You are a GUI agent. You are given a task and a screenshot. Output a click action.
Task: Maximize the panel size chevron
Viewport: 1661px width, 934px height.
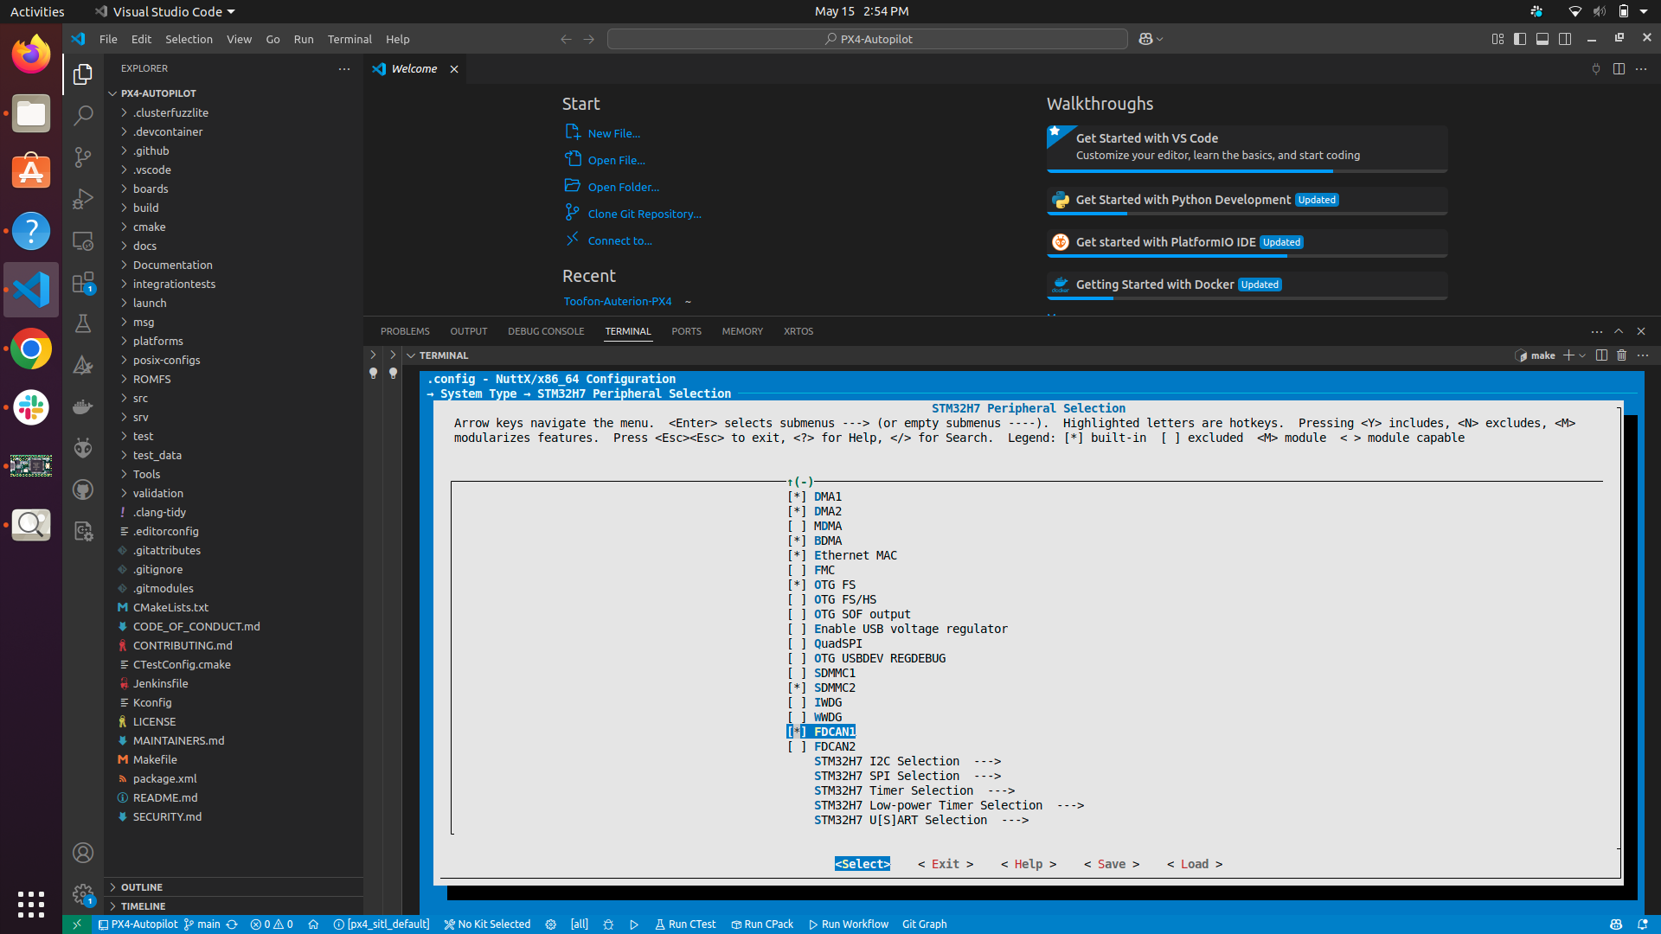point(1619,331)
